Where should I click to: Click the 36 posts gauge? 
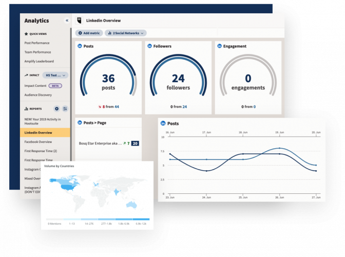point(108,76)
